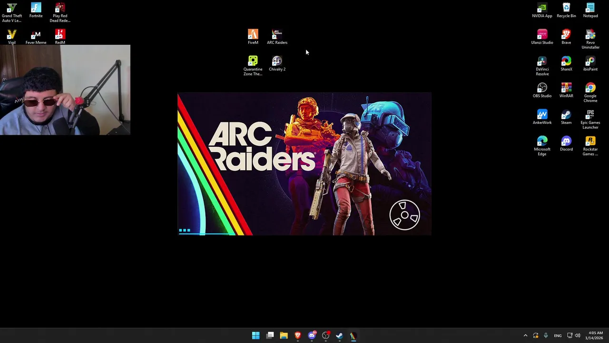Click the webcam overlay feed
The image size is (609, 343).
coord(65,90)
